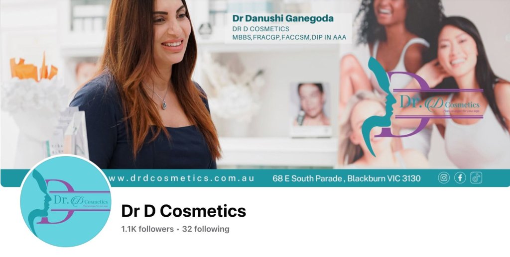Click the DR D COSMETICS subtitle in banner

pos(260,29)
